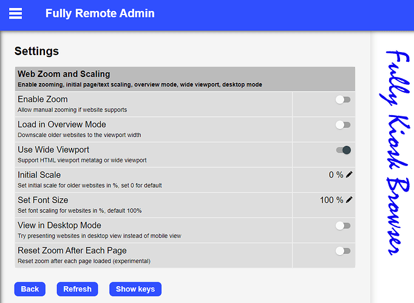Click the Set Font Size pencil icon

349,200
